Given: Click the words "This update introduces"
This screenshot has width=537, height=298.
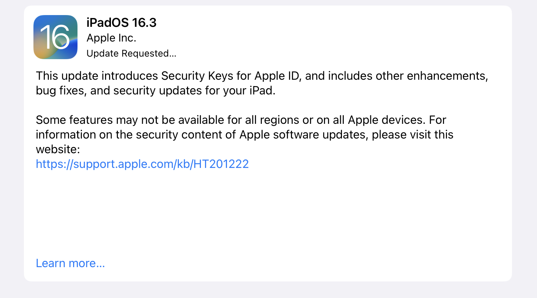Looking at the screenshot, I should pos(97,76).
